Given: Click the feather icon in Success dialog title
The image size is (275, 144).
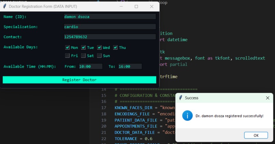Looking at the screenshot, I should click(x=180, y=98).
